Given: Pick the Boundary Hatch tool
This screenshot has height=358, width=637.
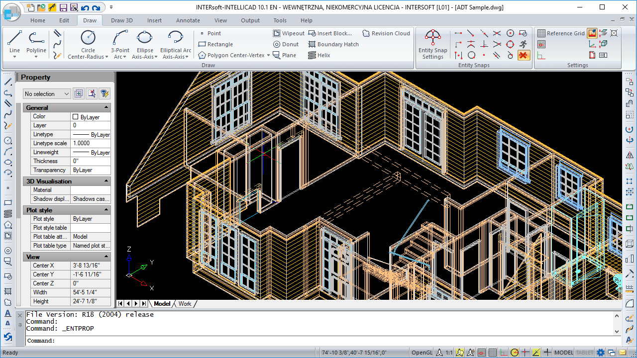Looking at the screenshot, I should pos(333,44).
